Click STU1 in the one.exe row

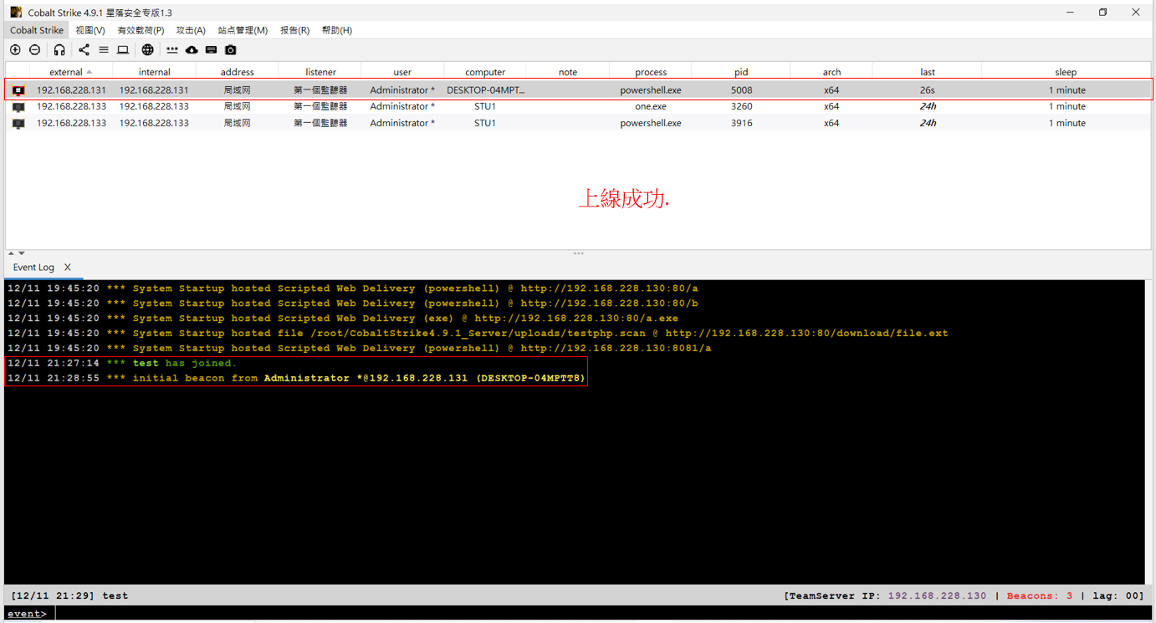point(485,107)
